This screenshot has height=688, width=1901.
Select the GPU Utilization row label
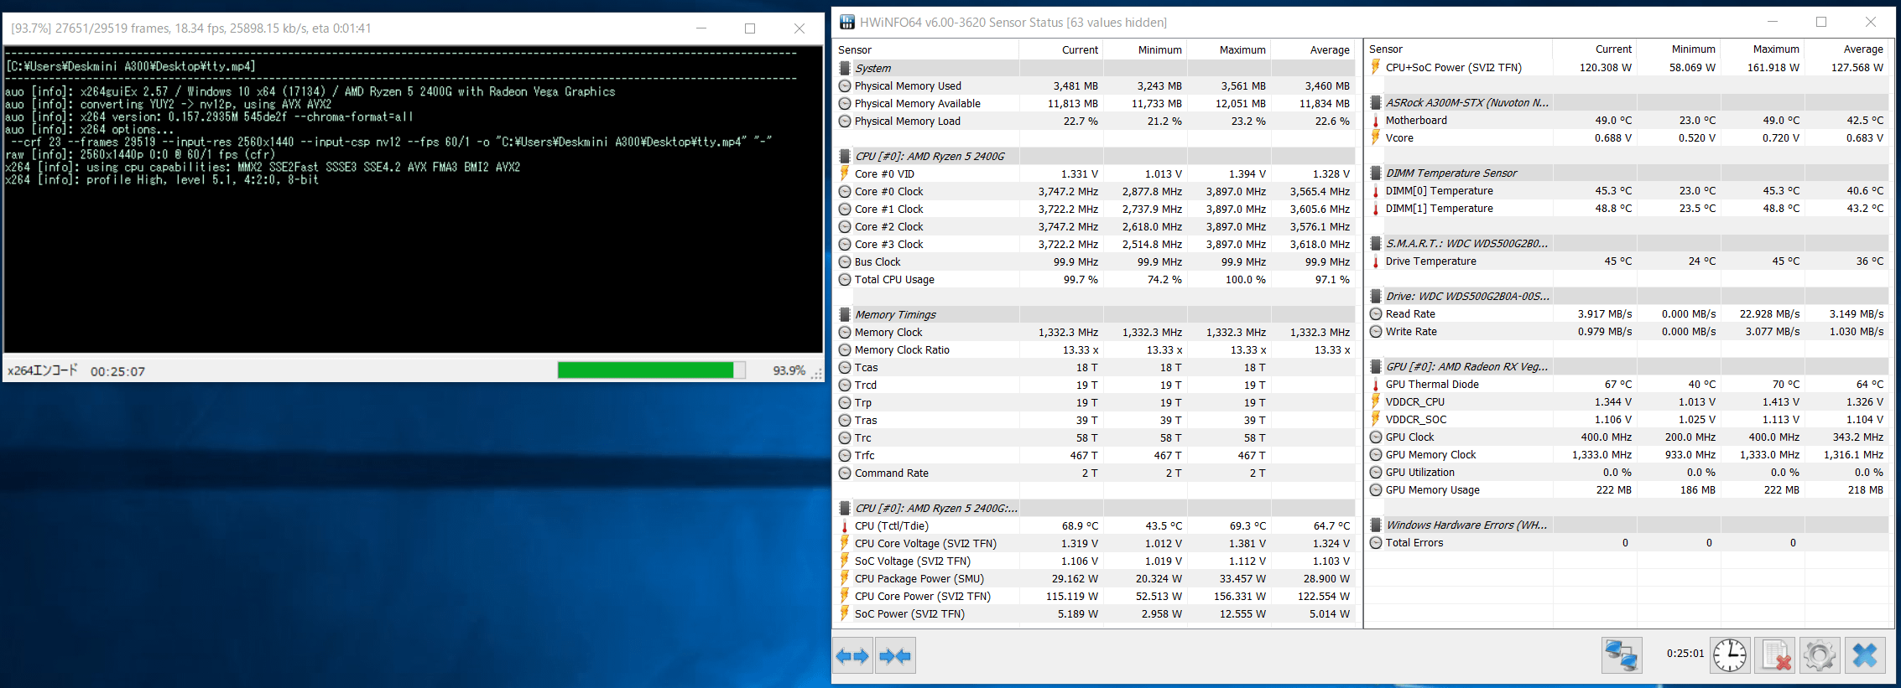click(1420, 472)
